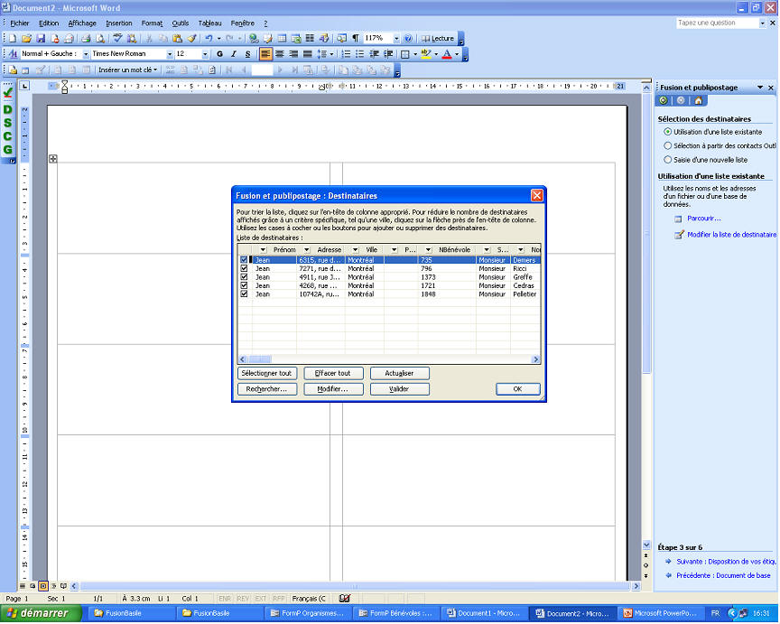The image size is (780, 624).
Task: Center the paragraph text
Action: tap(280, 54)
